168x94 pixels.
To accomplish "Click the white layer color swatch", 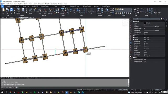I will pos(122,9).
